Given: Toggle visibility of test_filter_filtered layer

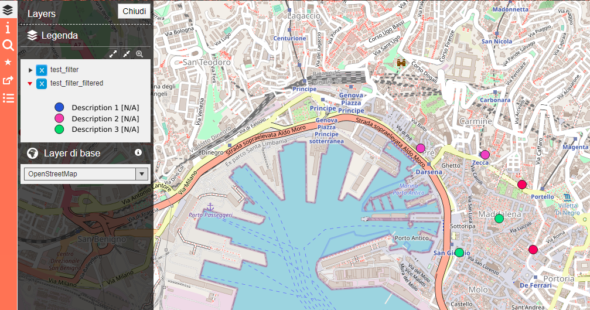Looking at the screenshot, I should (x=42, y=84).
